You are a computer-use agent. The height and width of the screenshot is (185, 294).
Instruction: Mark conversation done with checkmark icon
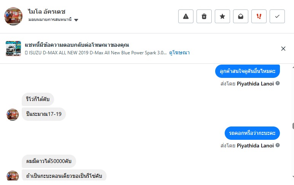point(277,16)
